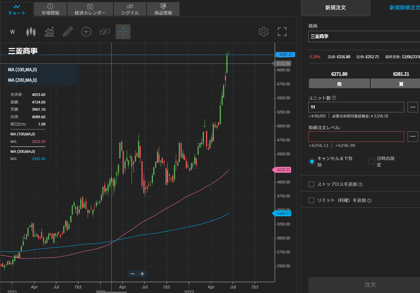This screenshot has height=293, width=420.
Task: Click the trade-from-chart arrows icon
Action: click(x=105, y=32)
